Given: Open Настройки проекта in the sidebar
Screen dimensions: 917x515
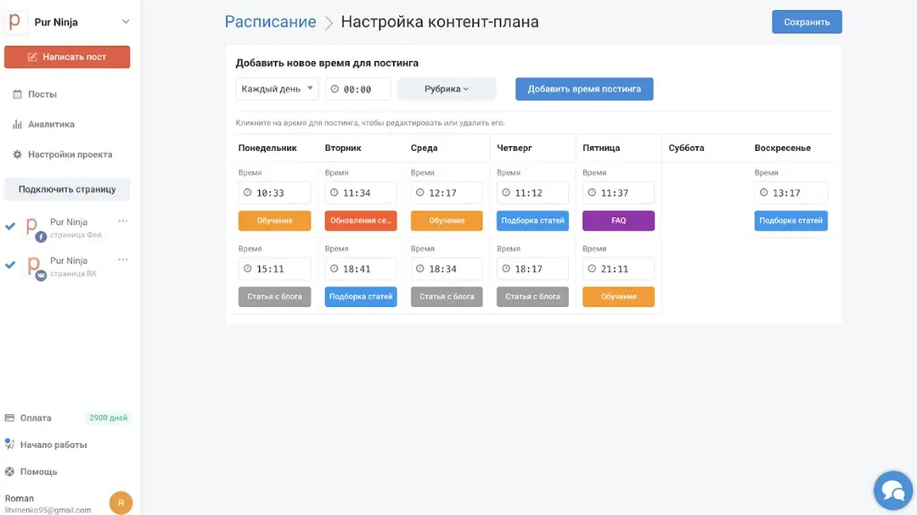Looking at the screenshot, I should 70,154.
